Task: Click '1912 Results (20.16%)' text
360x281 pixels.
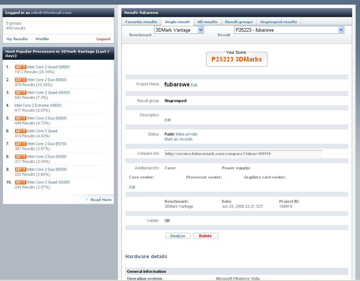Action: tap(34, 72)
